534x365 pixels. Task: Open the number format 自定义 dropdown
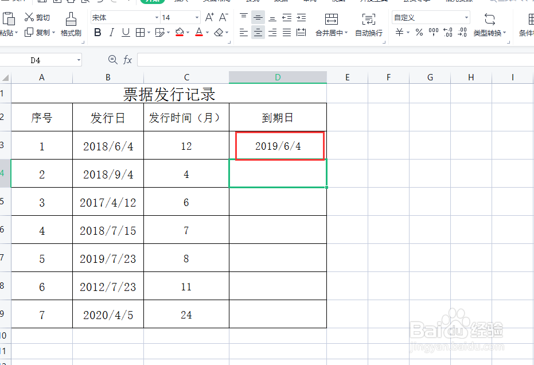pyautogui.click(x=466, y=17)
